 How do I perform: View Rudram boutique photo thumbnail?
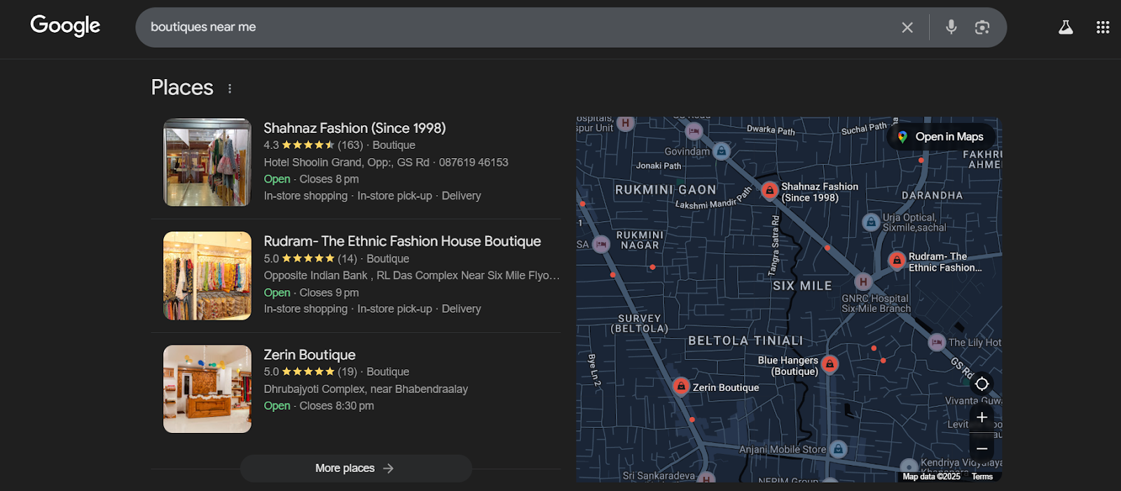coord(207,276)
